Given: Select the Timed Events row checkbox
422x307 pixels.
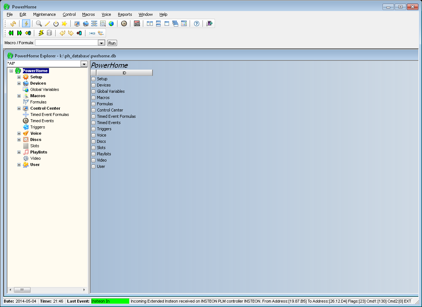Looking at the screenshot, I should [x=94, y=123].
